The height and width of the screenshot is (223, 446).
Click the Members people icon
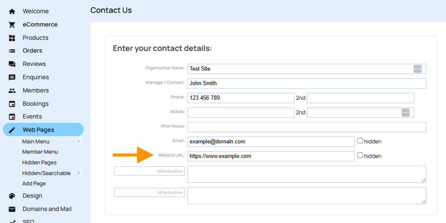[12, 90]
